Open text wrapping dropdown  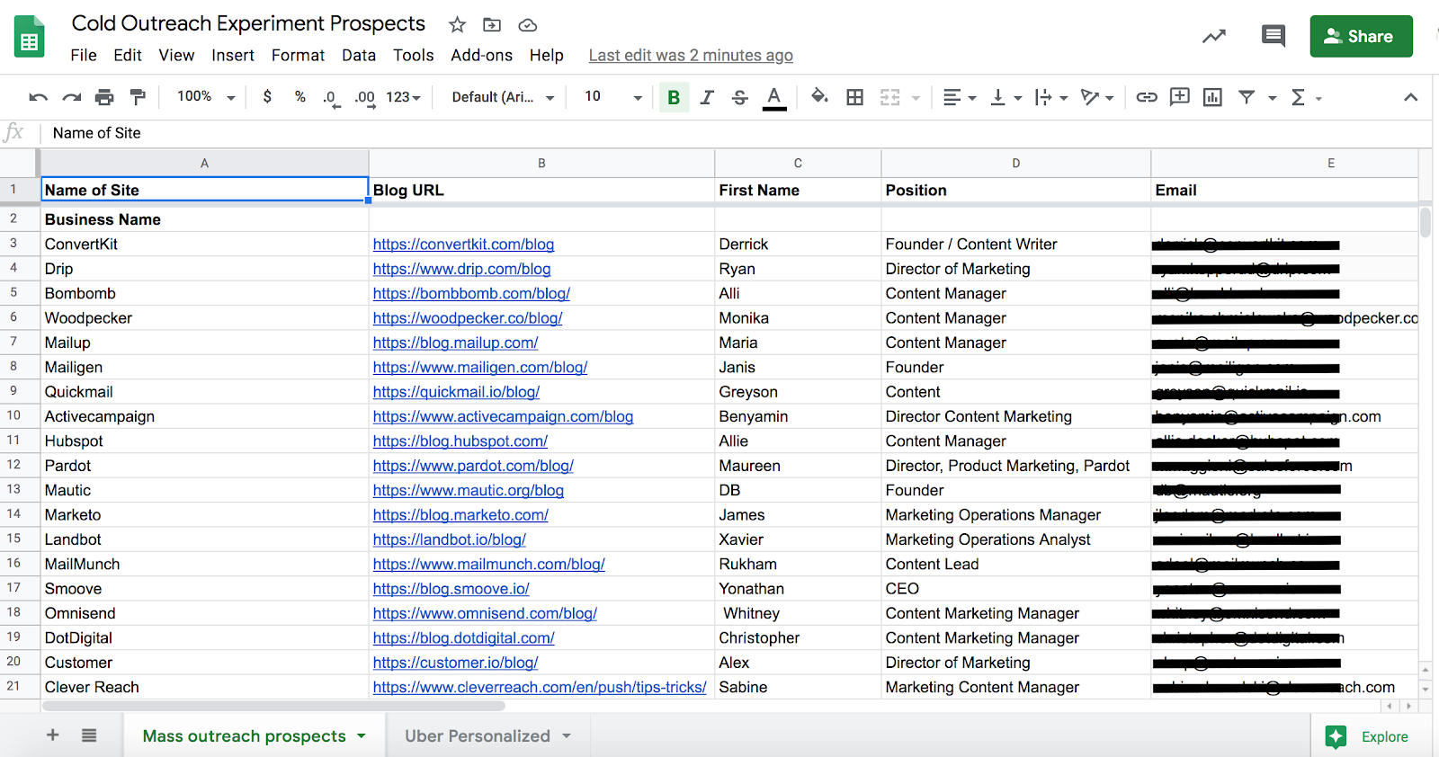[1051, 97]
